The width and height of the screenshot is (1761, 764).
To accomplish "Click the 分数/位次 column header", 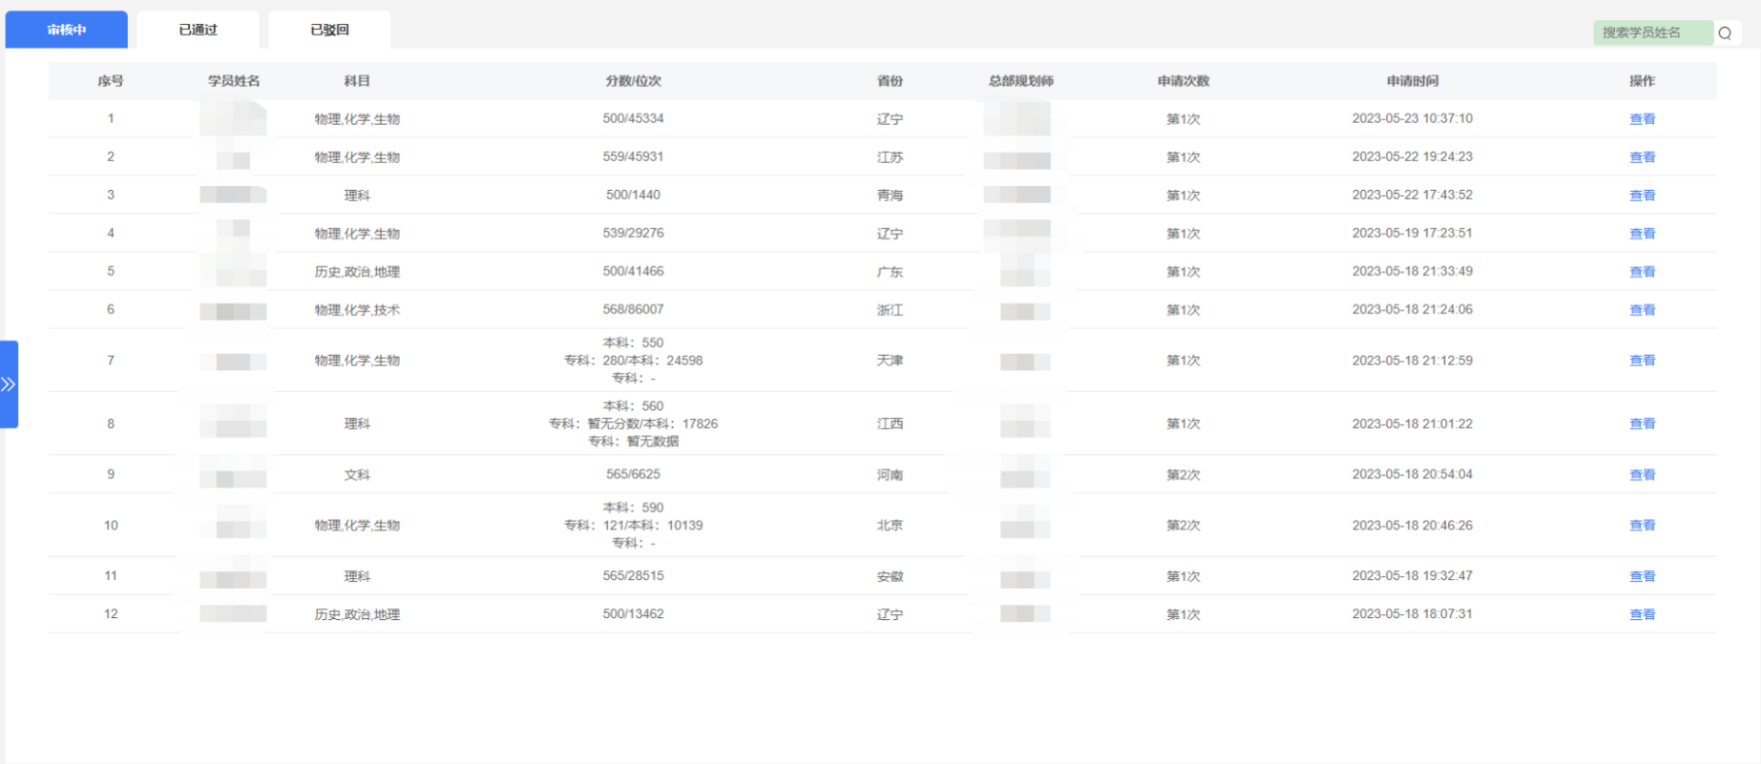I will pyautogui.click(x=633, y=81).
